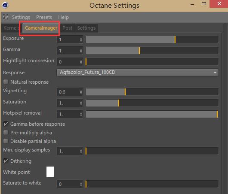Click the Saturate to white stepper arrows
228x194 pixels.
point(81,184)
